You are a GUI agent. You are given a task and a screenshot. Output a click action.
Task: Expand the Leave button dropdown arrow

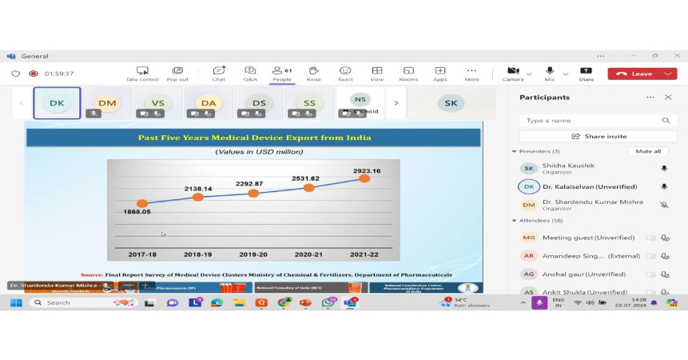pyautogui.click(x=668, y=74)
